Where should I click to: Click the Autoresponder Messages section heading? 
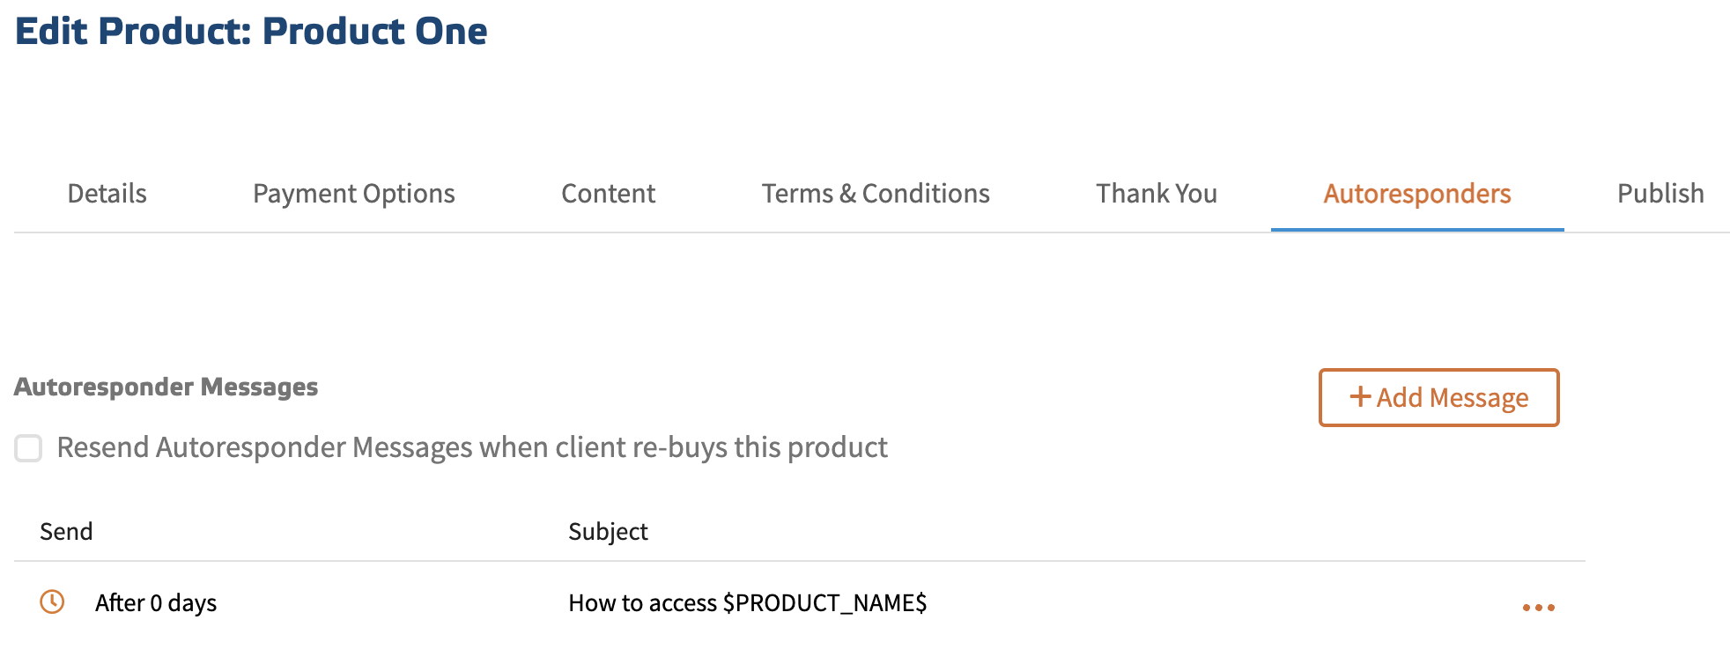coord(166,387)
